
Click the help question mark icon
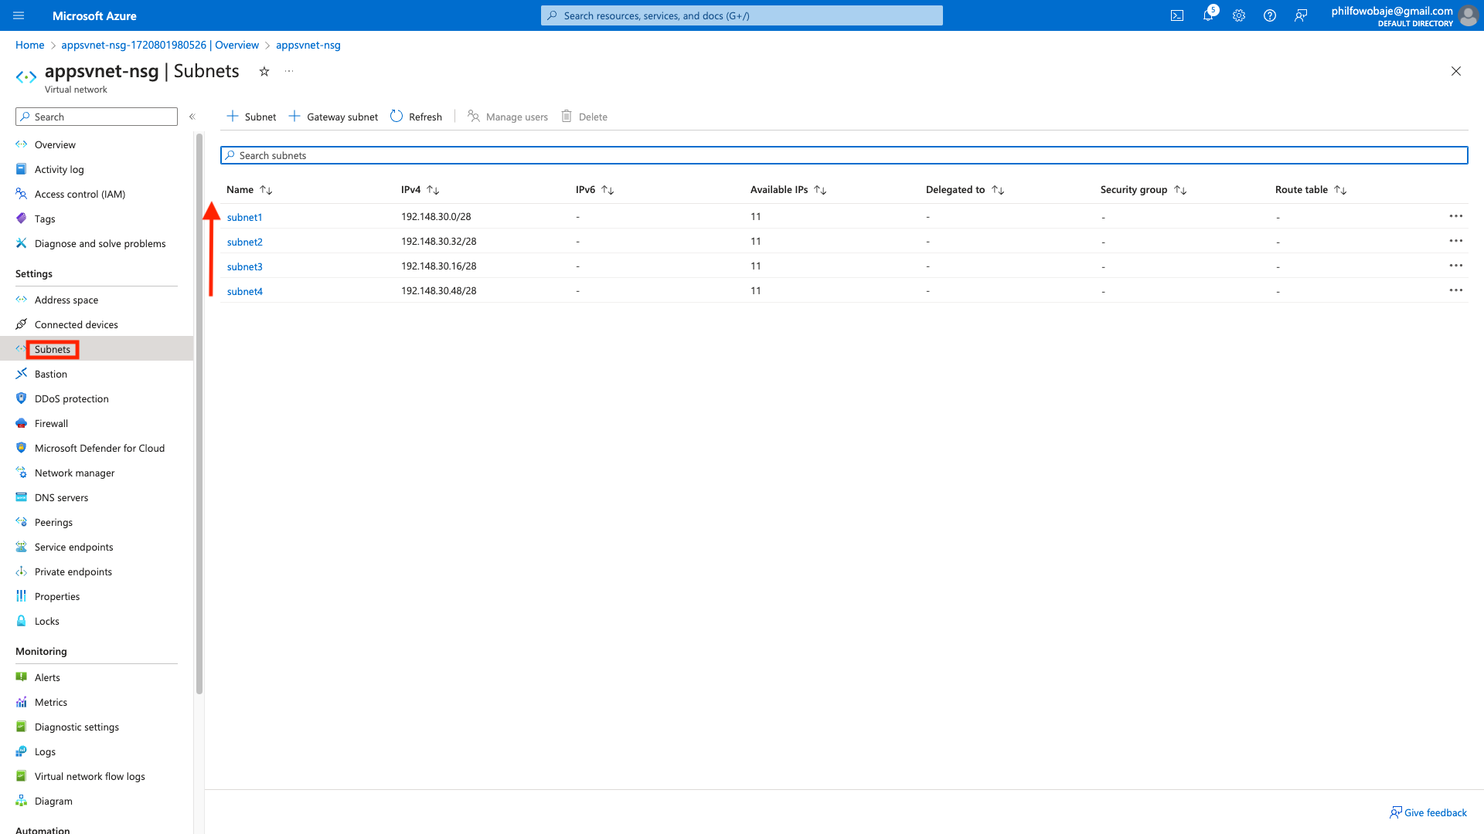[x=1270, y=15]
